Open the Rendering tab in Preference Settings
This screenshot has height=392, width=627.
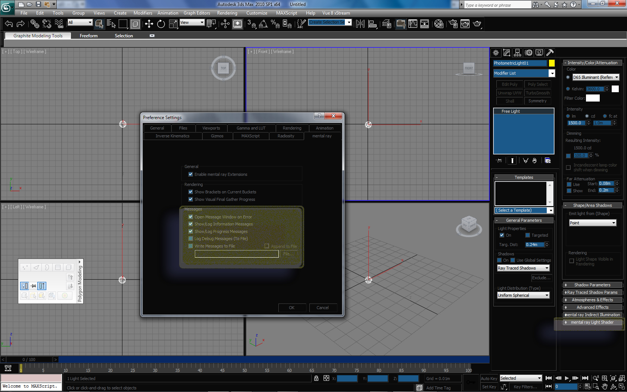coord(292,128)
